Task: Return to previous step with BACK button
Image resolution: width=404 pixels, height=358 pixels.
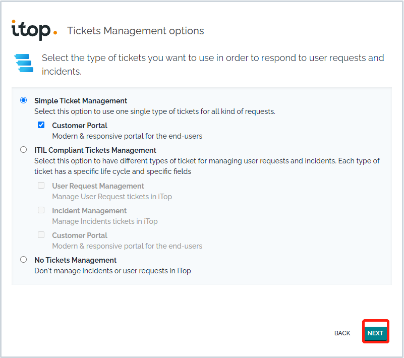Action: 342,333
